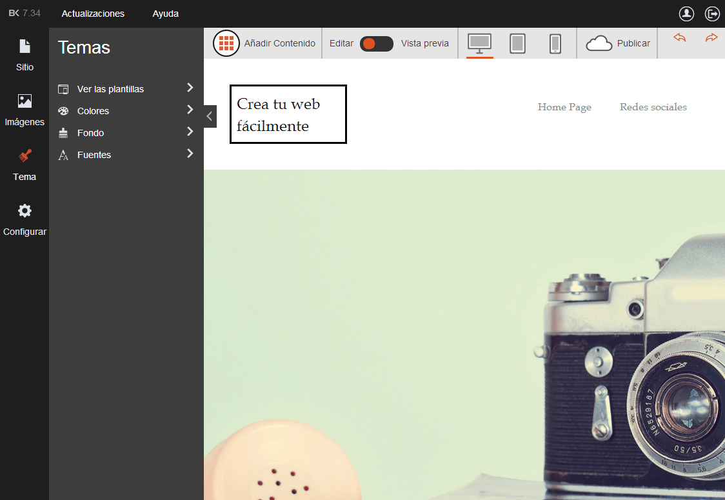Click the palette icon beside Colores

pyautogui.click(x=63, y=111)
